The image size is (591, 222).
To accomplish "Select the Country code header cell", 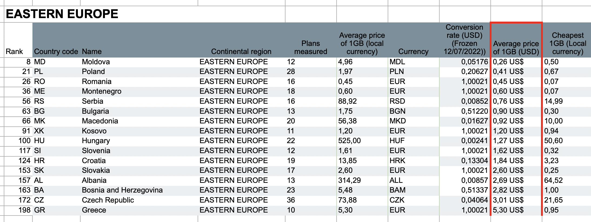I will click(x=56, y=40).
